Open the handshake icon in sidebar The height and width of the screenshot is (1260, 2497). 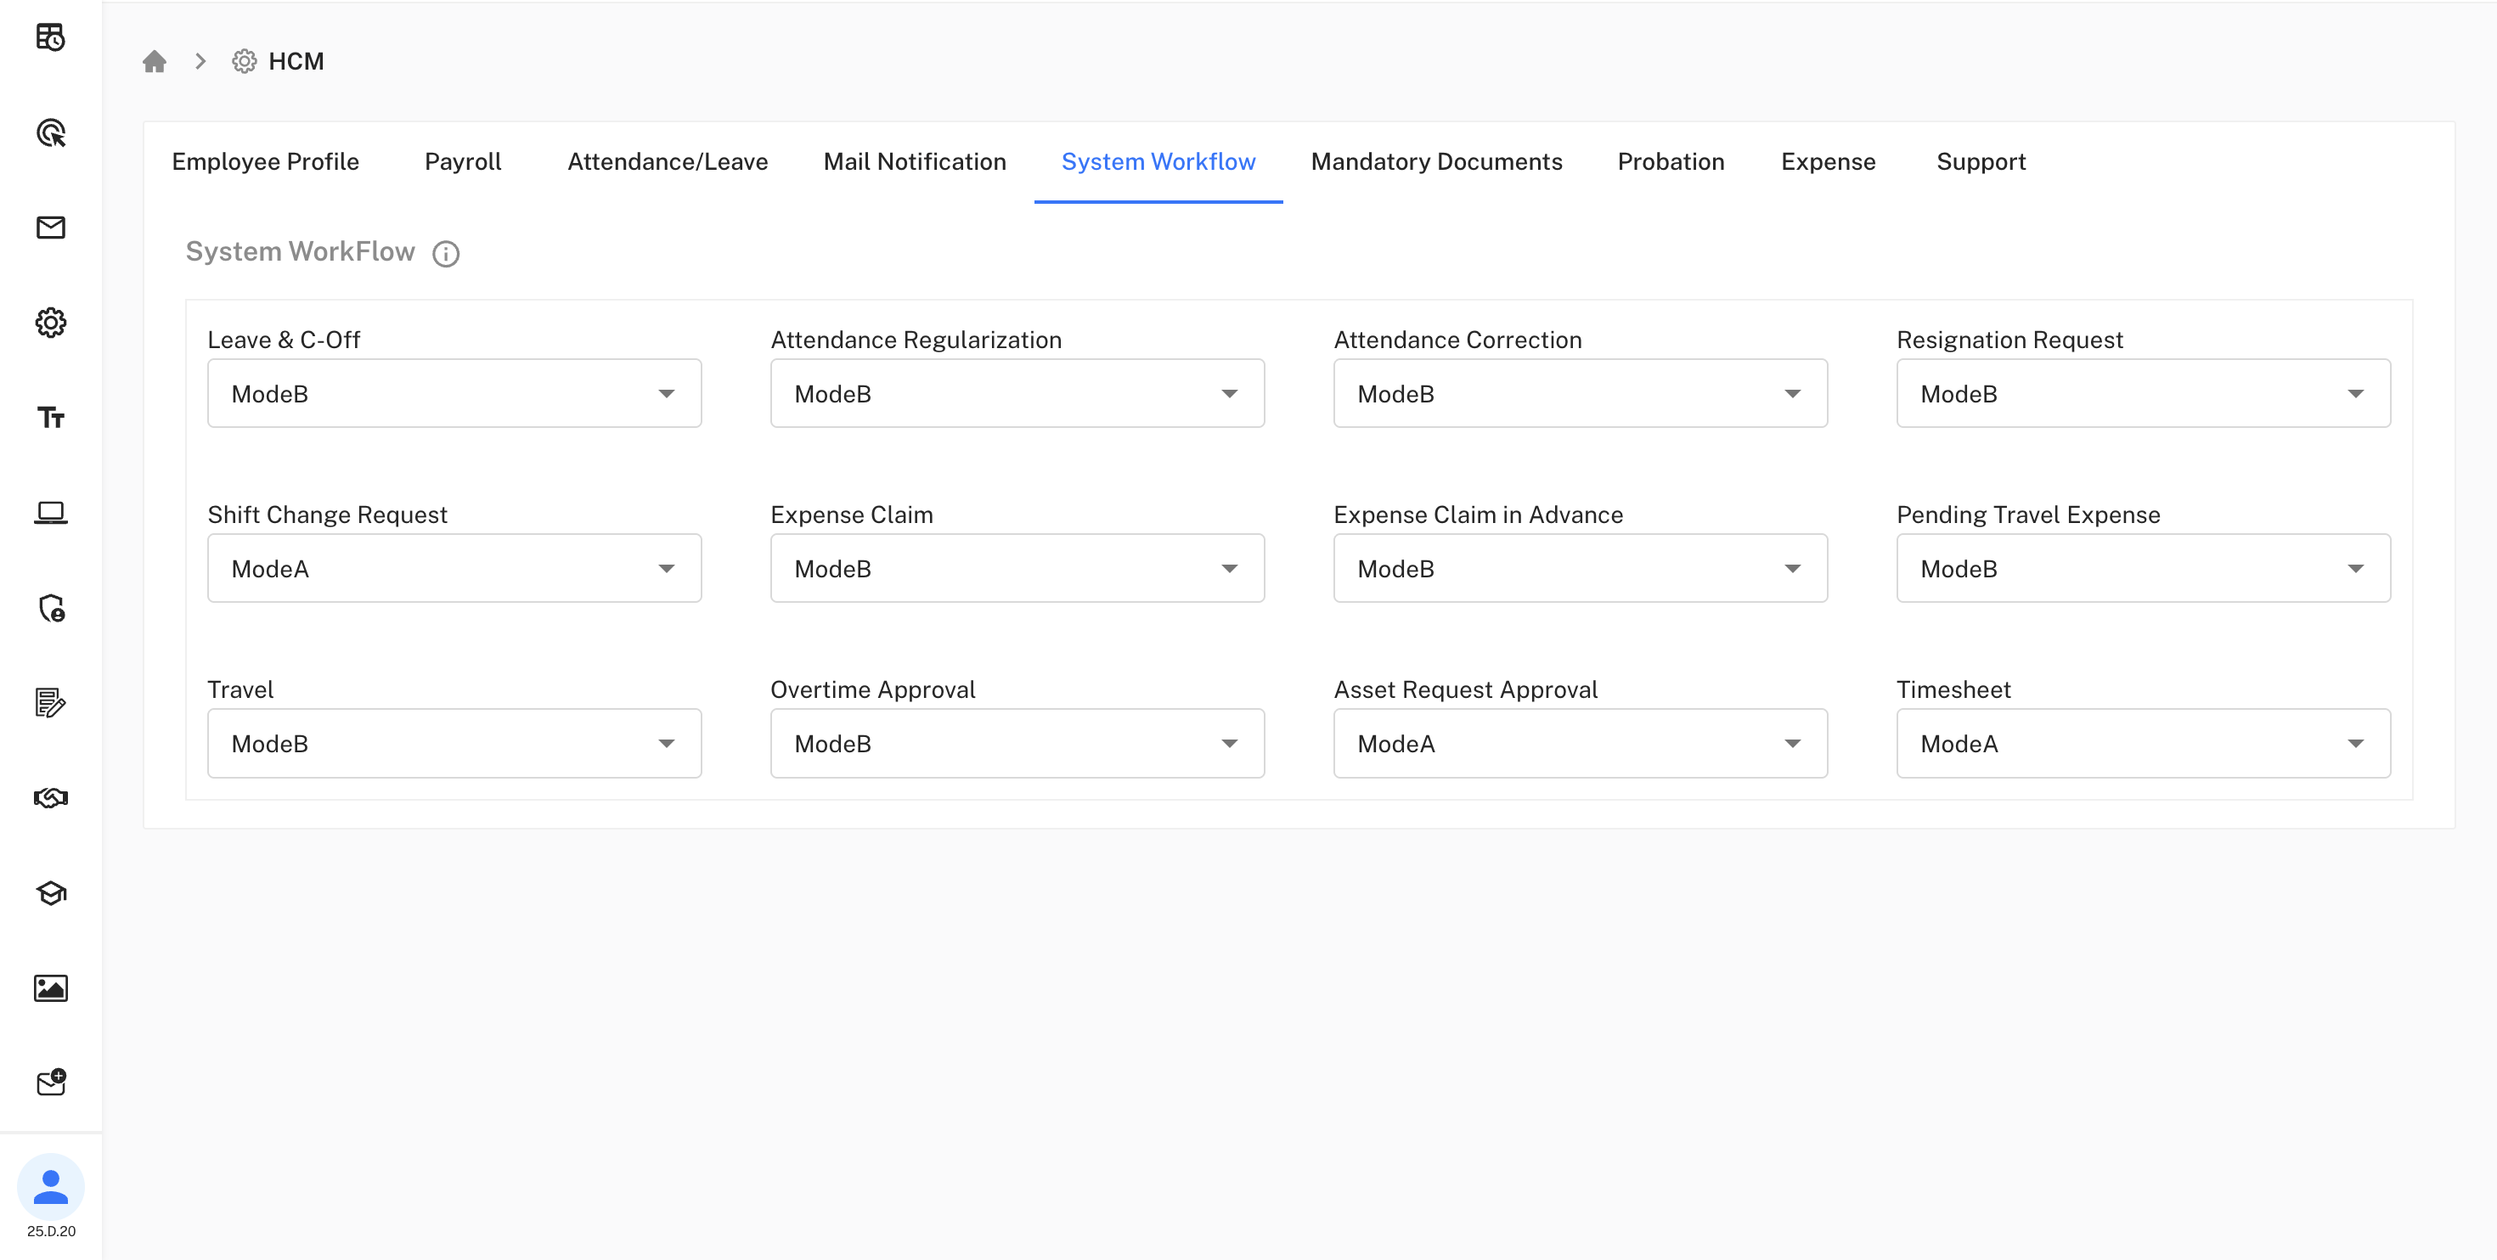click(x=50, y=797)
